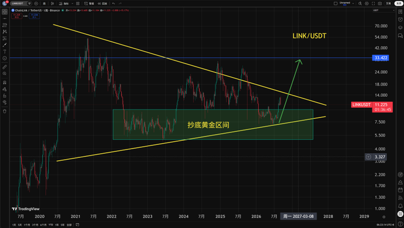Select the text annotation tool
Screen dimensions: 404x228
(x=5, y=52)
